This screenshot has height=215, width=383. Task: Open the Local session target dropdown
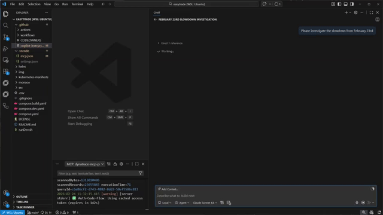point(165,202)
